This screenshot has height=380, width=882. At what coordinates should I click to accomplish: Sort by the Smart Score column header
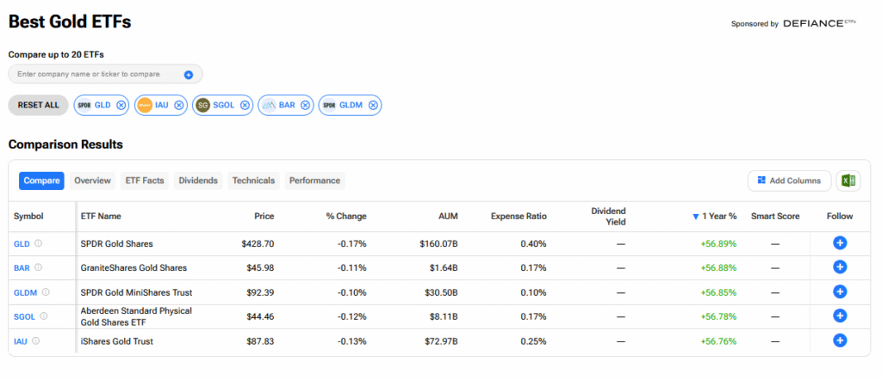click(775, 216)
